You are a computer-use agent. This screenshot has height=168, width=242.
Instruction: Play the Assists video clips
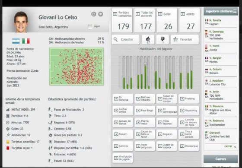pos(190,20)
